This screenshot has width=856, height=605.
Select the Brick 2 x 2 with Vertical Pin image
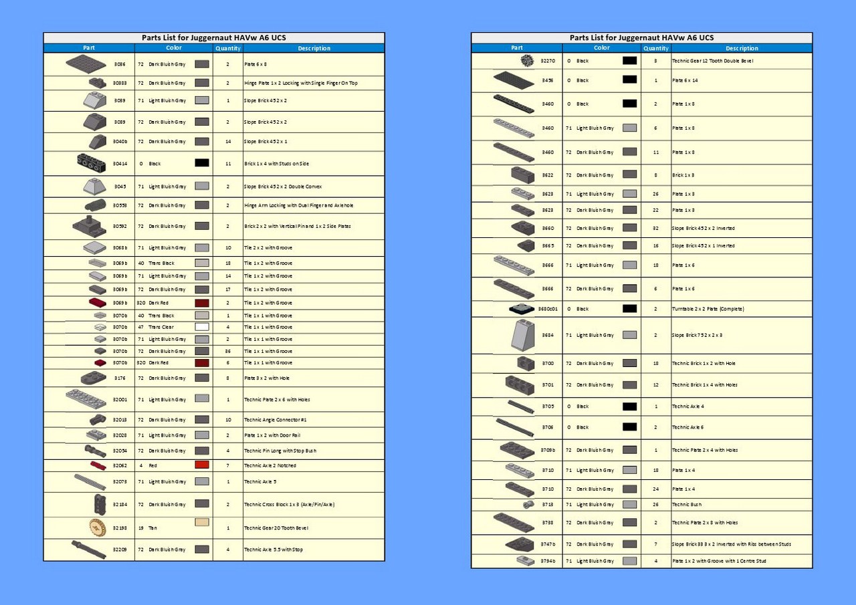coord(90,226)
